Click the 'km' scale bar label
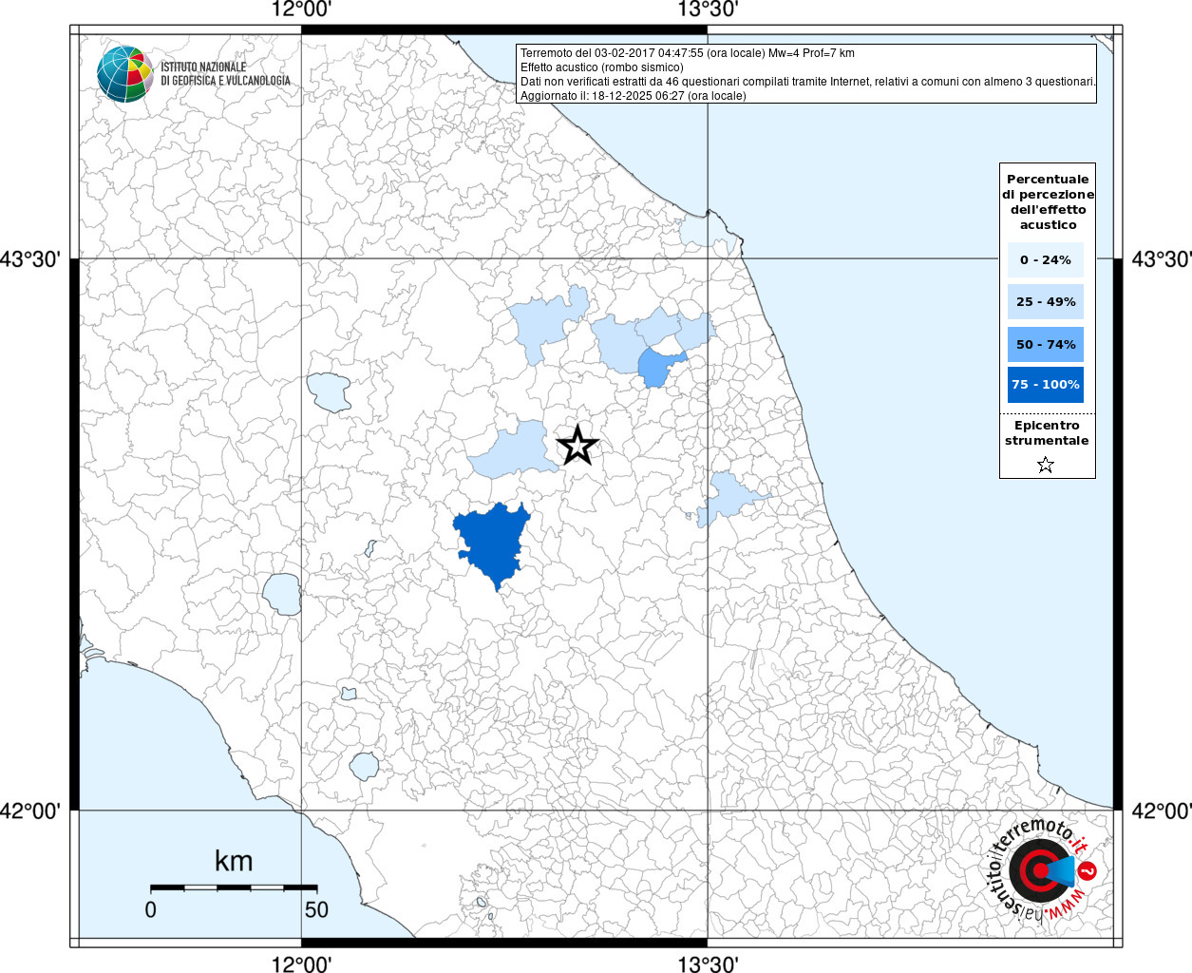The height and width of the screenshot is (973, 1192). coord(234,861)
